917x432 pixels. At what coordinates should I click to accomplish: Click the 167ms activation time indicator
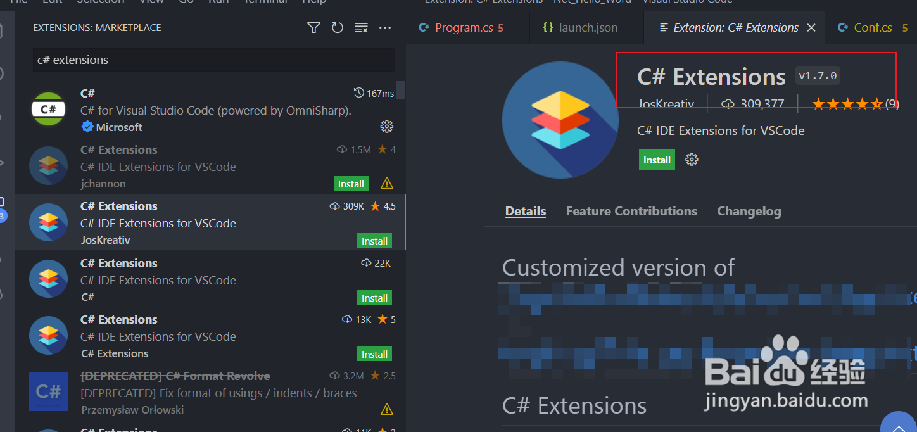click(374, 93)
